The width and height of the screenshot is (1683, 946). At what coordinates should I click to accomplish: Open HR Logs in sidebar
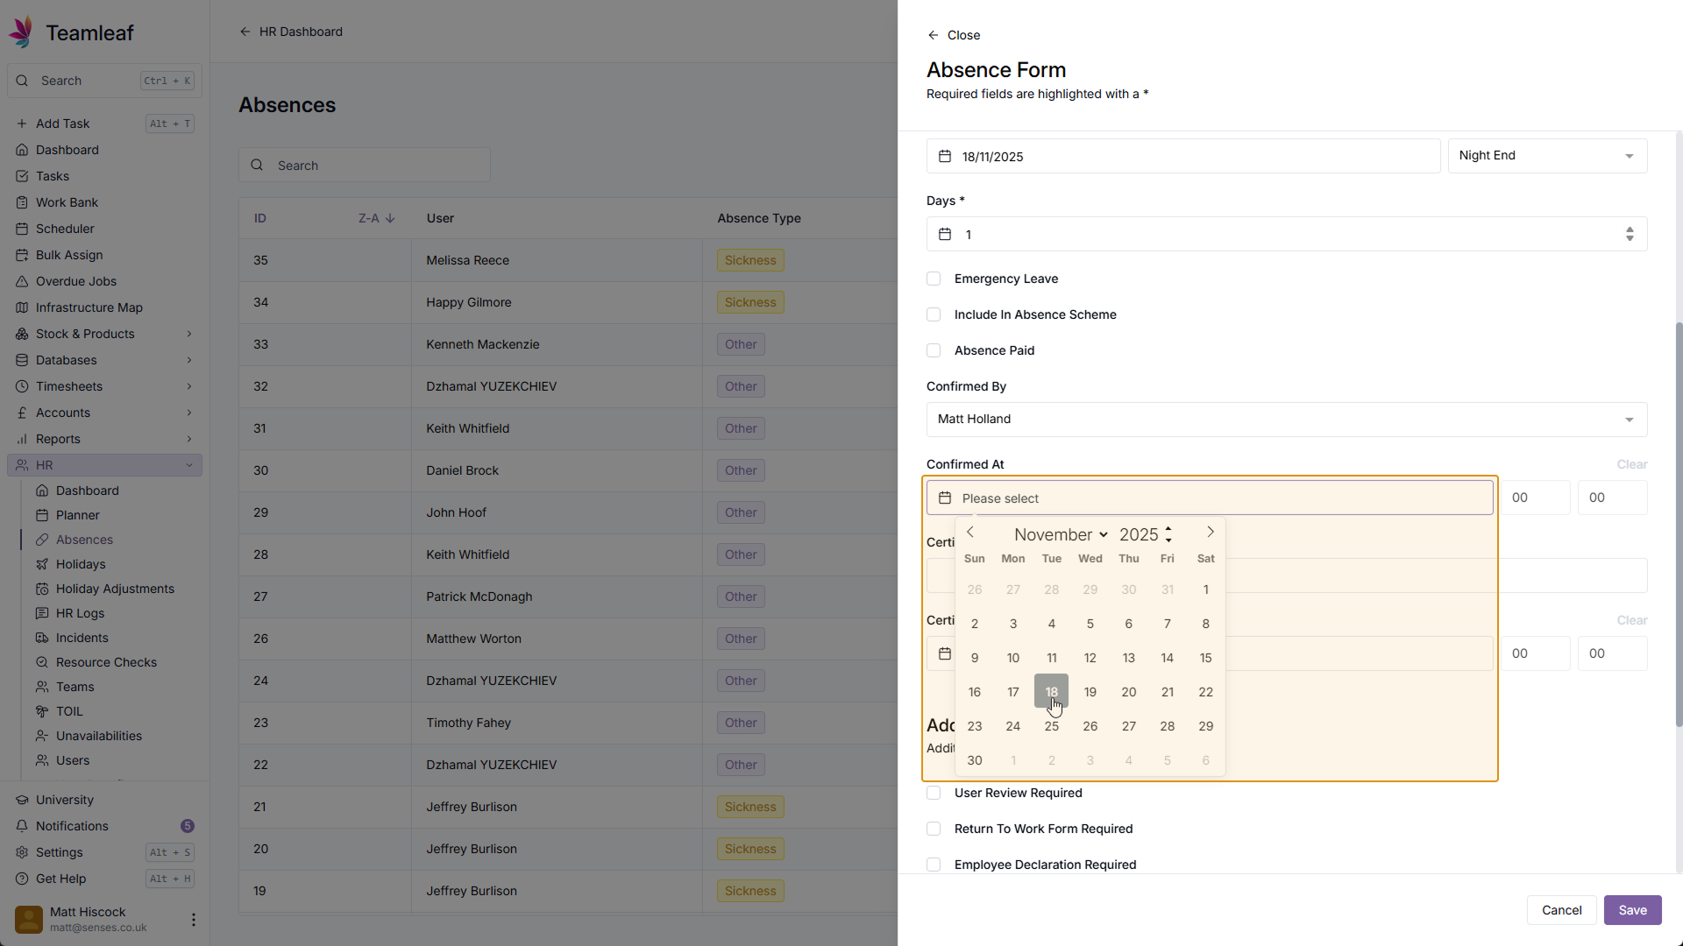(x=80, y=613)
